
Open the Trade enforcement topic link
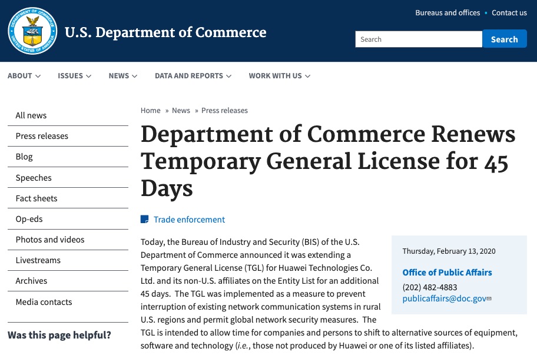coord(189,220)
